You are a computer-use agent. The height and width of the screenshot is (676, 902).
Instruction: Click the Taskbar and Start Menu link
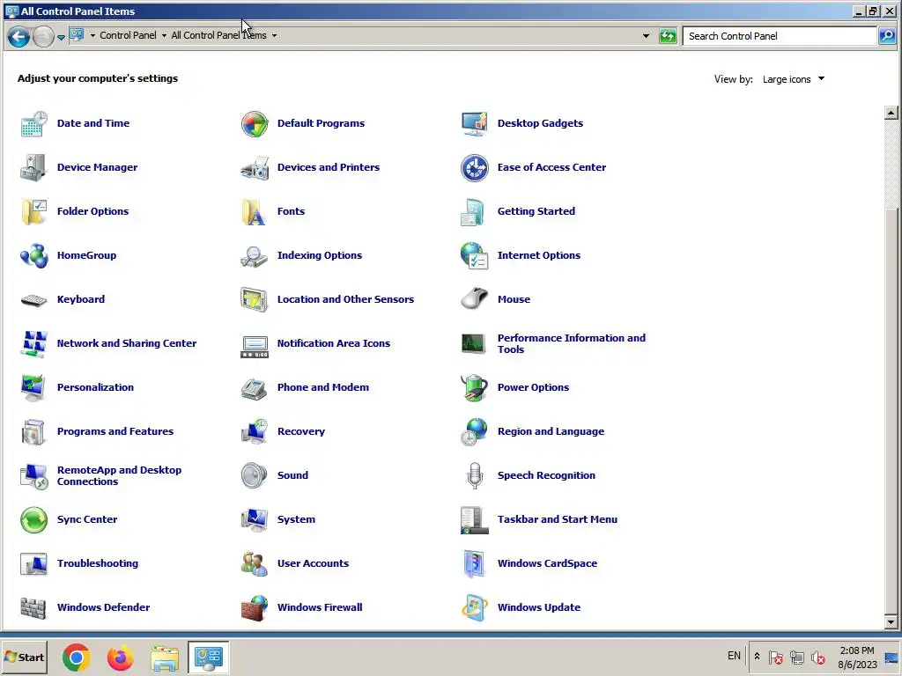coord(558,519)
